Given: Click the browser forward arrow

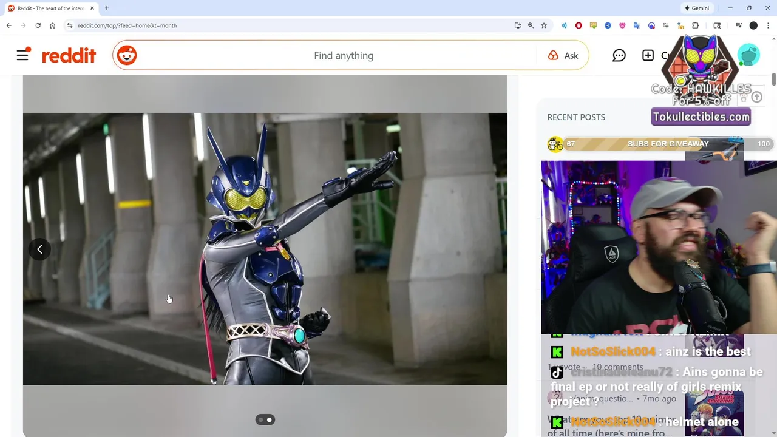Looking at the screenshot, I should (x=23, y=25).
